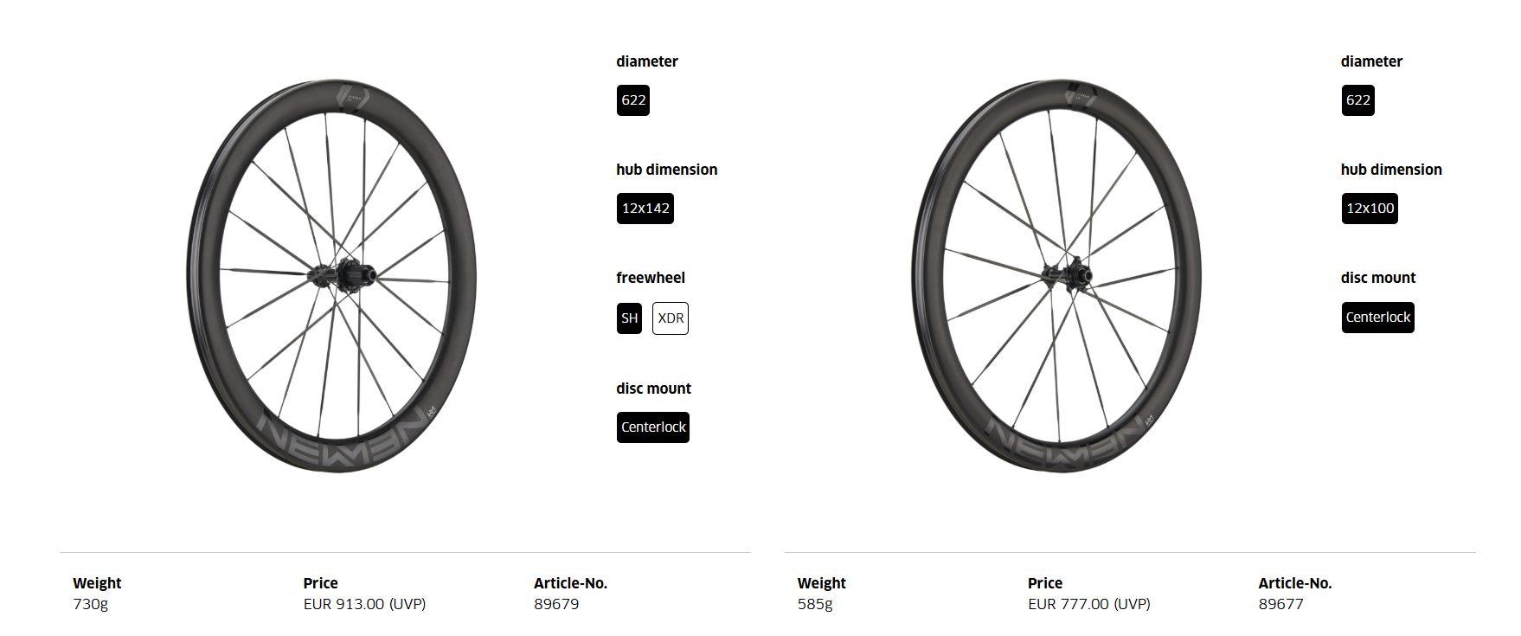Click article number 89679
The image size is (1521, 636).
pos(556,604)
